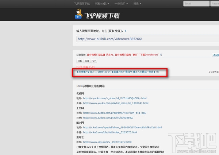The height and width of the screenshot is (155, 219).
Task: Expand the 镜像 dropdown menu
Action: 137,4
